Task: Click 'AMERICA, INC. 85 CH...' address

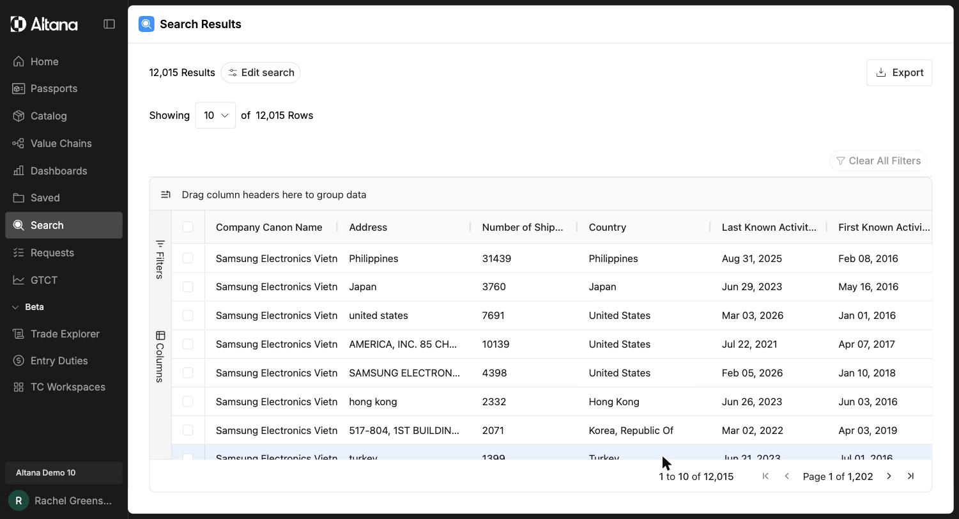Action: coord(403,344)
